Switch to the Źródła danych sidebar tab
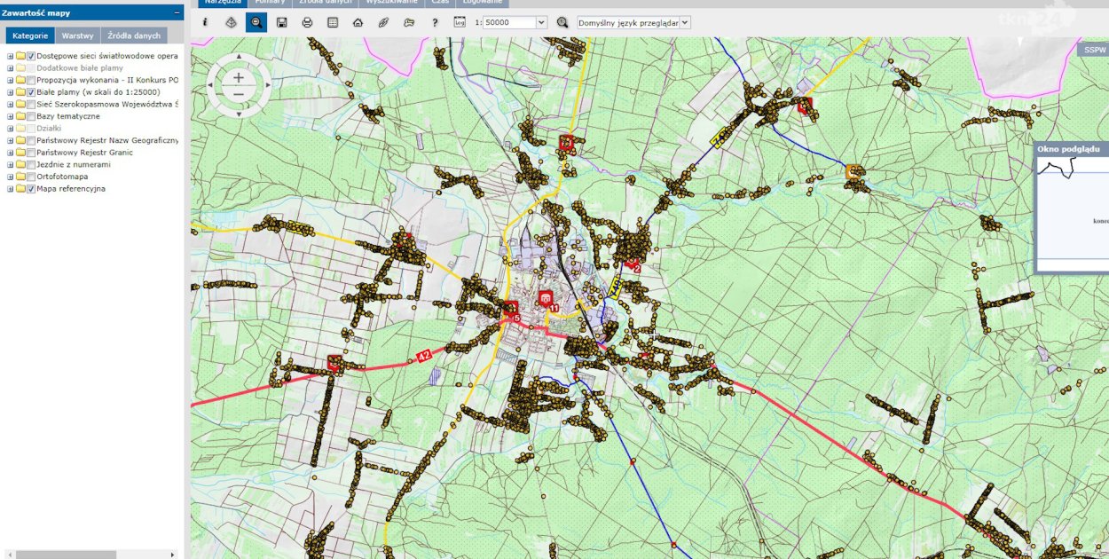Screen dimensions: 1109x559 coord(134,35)
